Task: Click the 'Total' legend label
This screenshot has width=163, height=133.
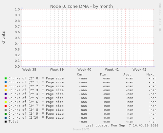Action: (x=13, y=122)
